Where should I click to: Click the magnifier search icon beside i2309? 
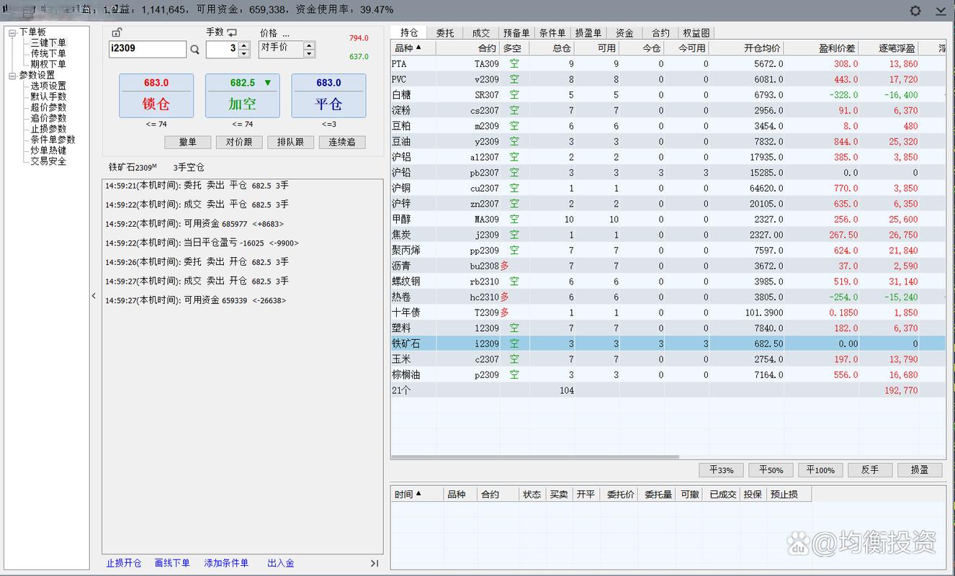click(x=194, y=50)
